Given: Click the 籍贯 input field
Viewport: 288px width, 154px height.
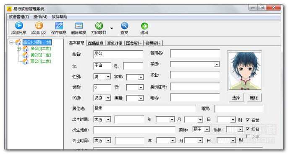Looking at the screenshot, I should click(x=239, y=109).
